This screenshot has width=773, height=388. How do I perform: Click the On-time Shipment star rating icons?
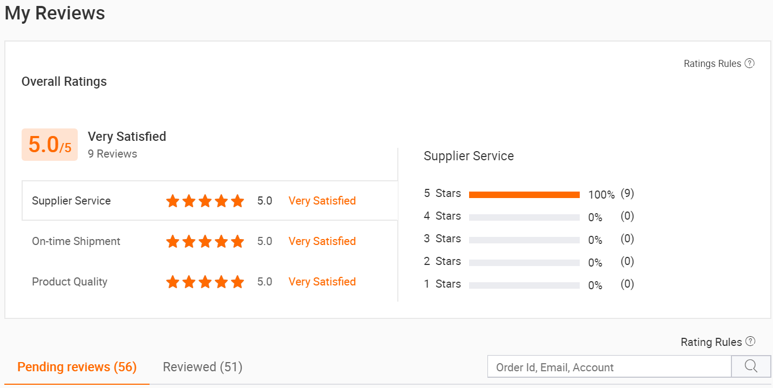pyautogui.click(x=205, y=241)
